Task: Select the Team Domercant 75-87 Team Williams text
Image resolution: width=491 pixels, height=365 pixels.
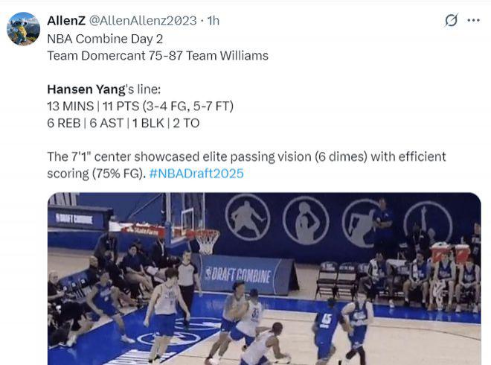Action: [158, 56]
